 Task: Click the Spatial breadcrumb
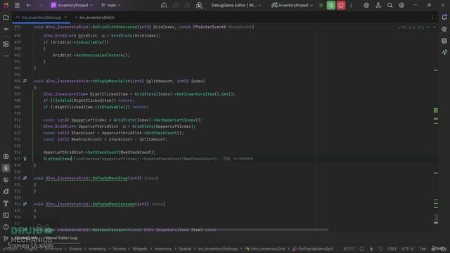[185, 249]
